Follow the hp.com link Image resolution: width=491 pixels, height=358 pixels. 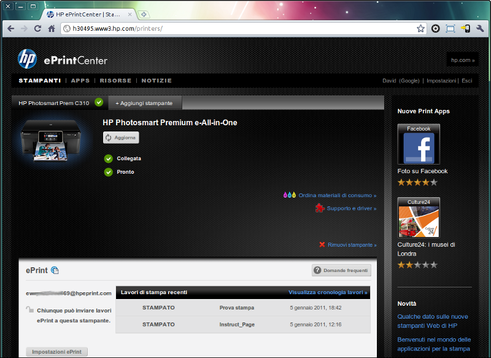[463, 60]
